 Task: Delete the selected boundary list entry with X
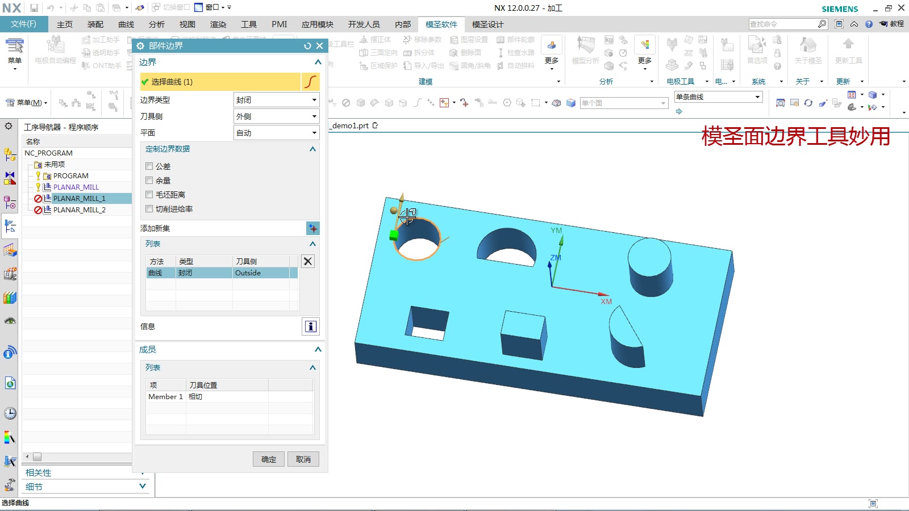[x=307, y=261]
